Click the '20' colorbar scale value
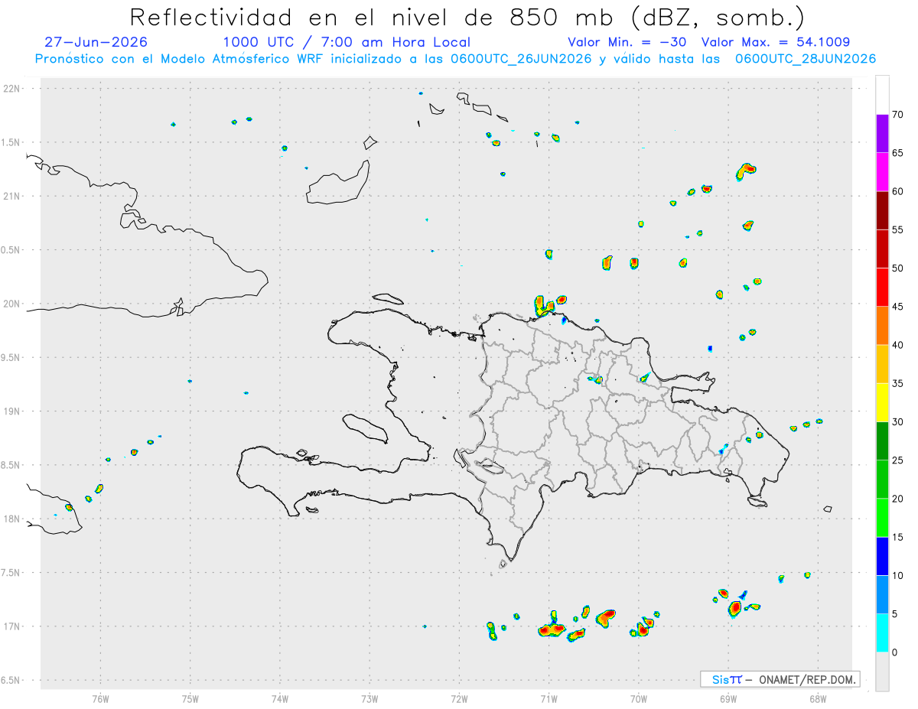Image resolution: width=918 pixels, height=709 pixels. click(898, 499)
